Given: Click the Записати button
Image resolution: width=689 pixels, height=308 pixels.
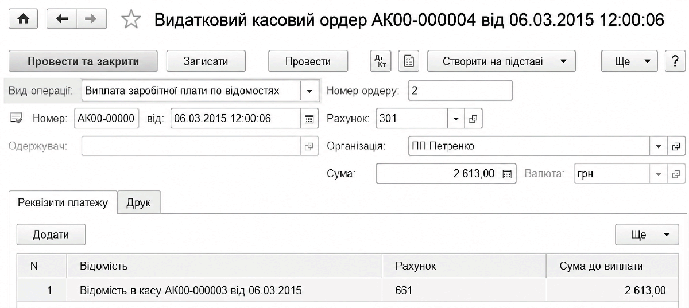Looking at the screenshot, I should pyautogui.click(x=206, y=61).
